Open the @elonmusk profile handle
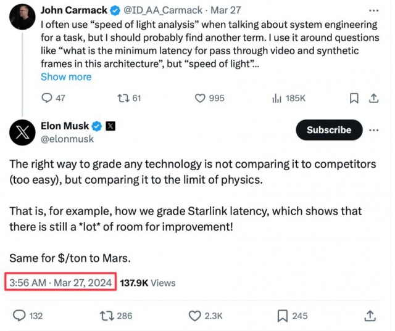The image size is (395, 331). click(67, 139)
